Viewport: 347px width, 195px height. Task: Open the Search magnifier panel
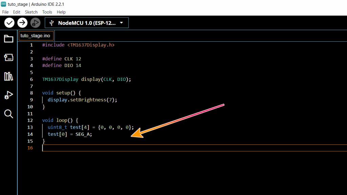[8, 114]
